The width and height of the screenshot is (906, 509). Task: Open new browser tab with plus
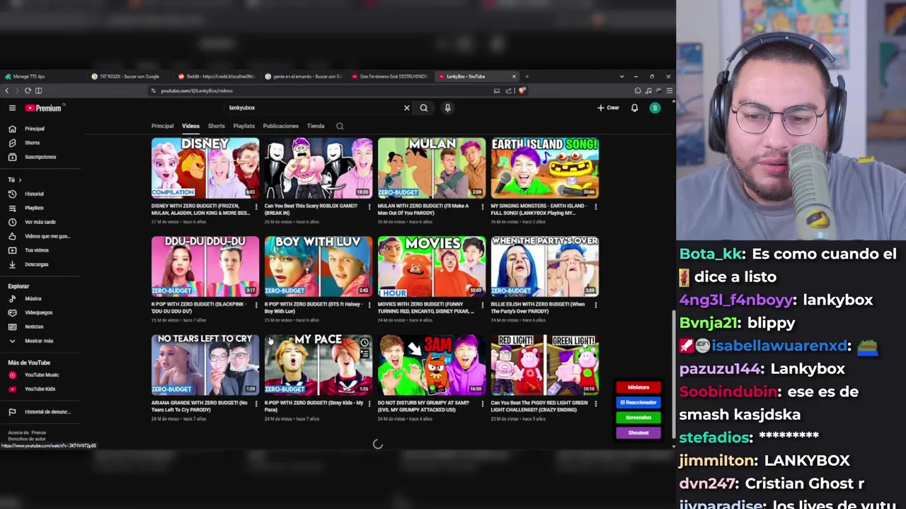click(527, 76)
